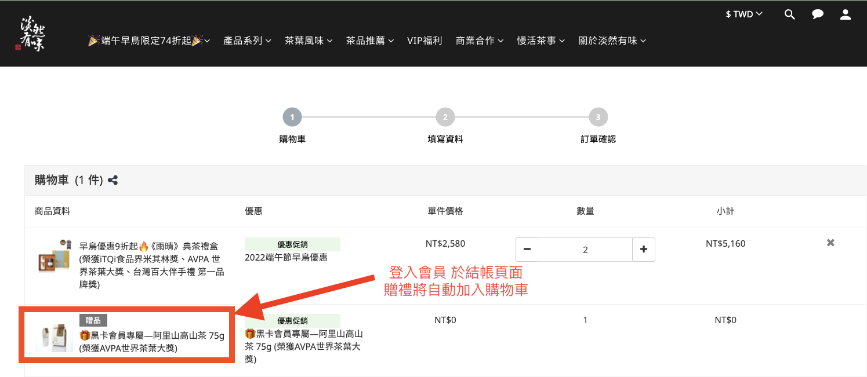Screen dimensions: 867x377
Task: Click the share cart icon
Action: [x=113, y=180]
